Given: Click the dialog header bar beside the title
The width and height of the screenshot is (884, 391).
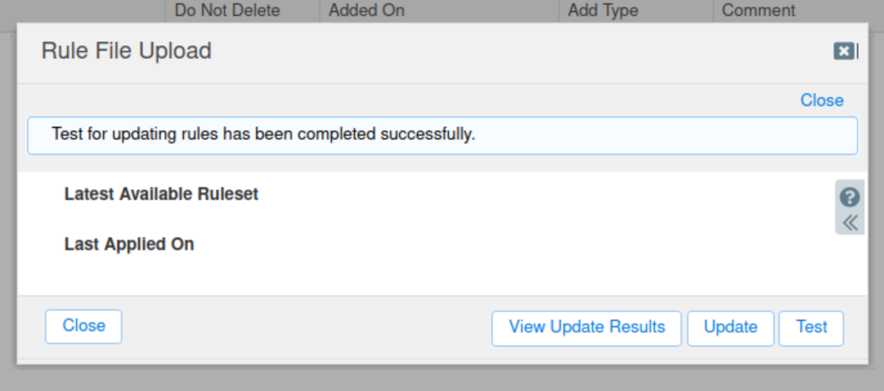Looking at the screenshot, I should pos(515,51).
